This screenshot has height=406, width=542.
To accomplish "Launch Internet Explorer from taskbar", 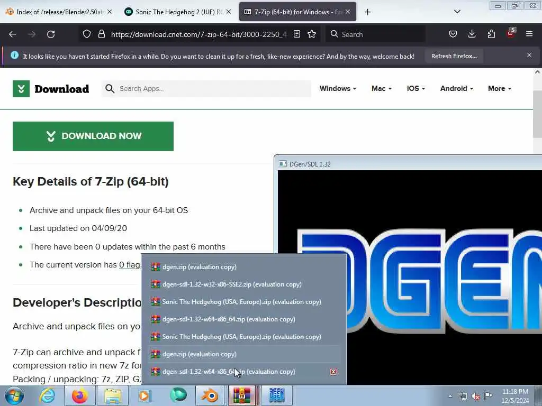I will point(47,395).
